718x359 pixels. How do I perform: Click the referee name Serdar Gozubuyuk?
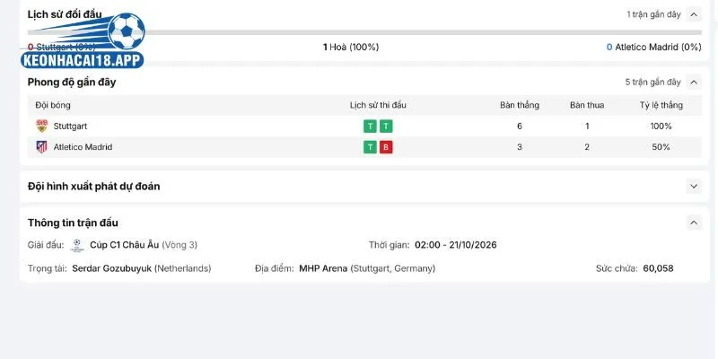[111, 268]
